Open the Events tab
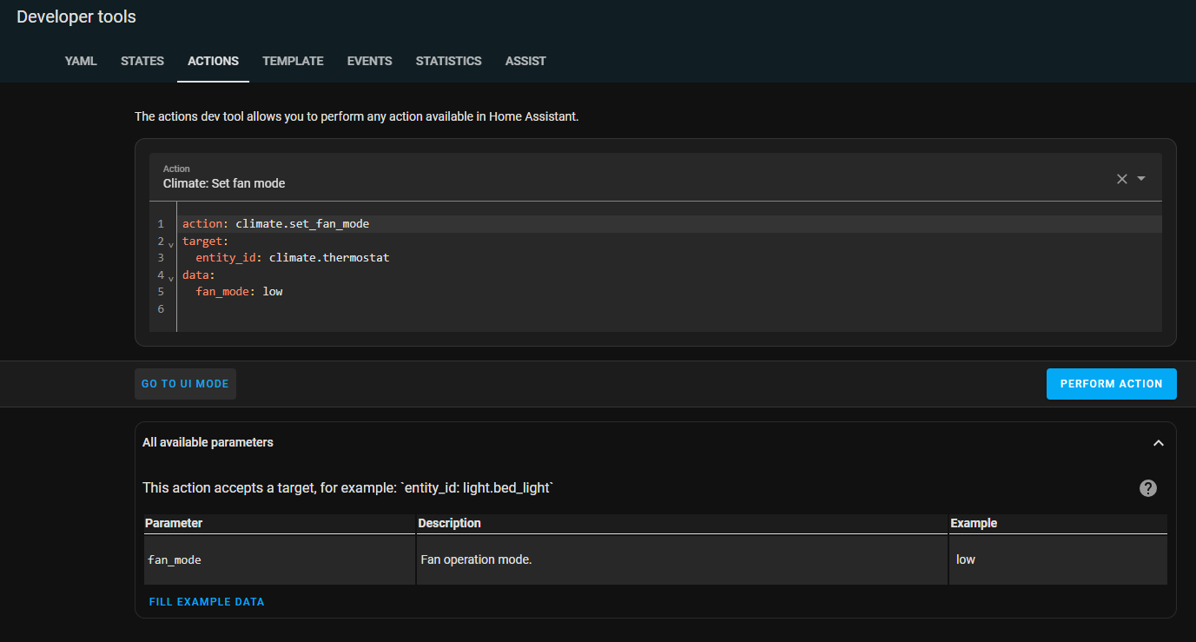Screen dimensions: 1196x642 369,61
